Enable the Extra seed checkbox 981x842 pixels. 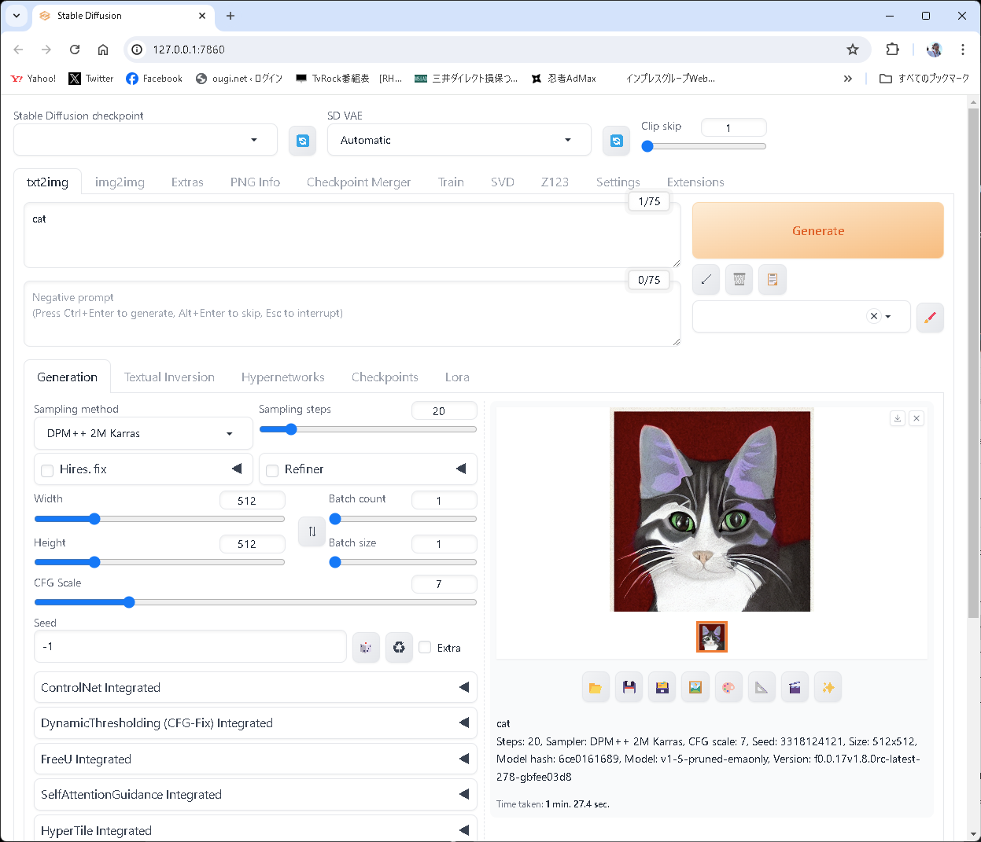[426, 647]
